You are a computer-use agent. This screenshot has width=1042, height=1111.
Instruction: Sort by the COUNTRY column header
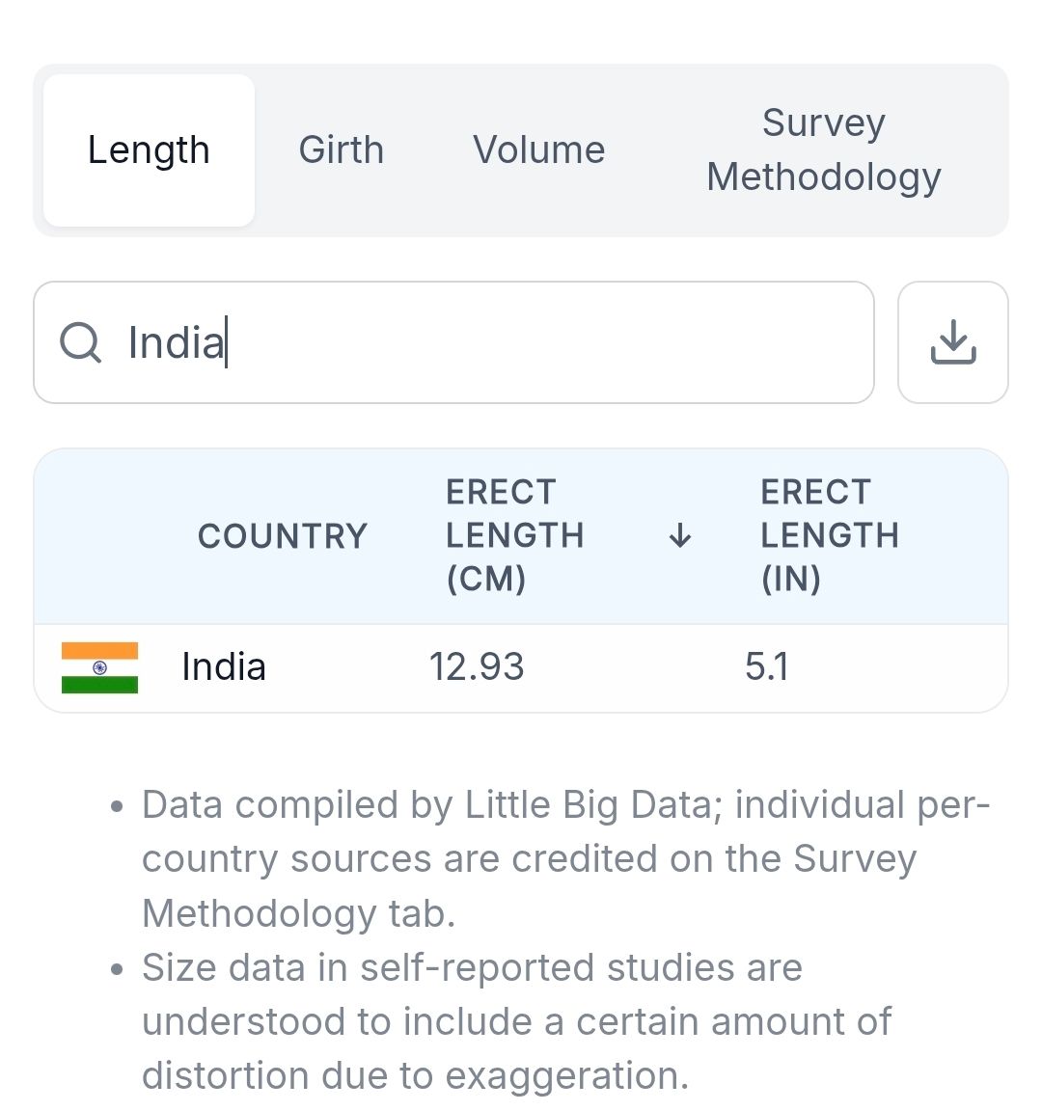coord(283,536)
